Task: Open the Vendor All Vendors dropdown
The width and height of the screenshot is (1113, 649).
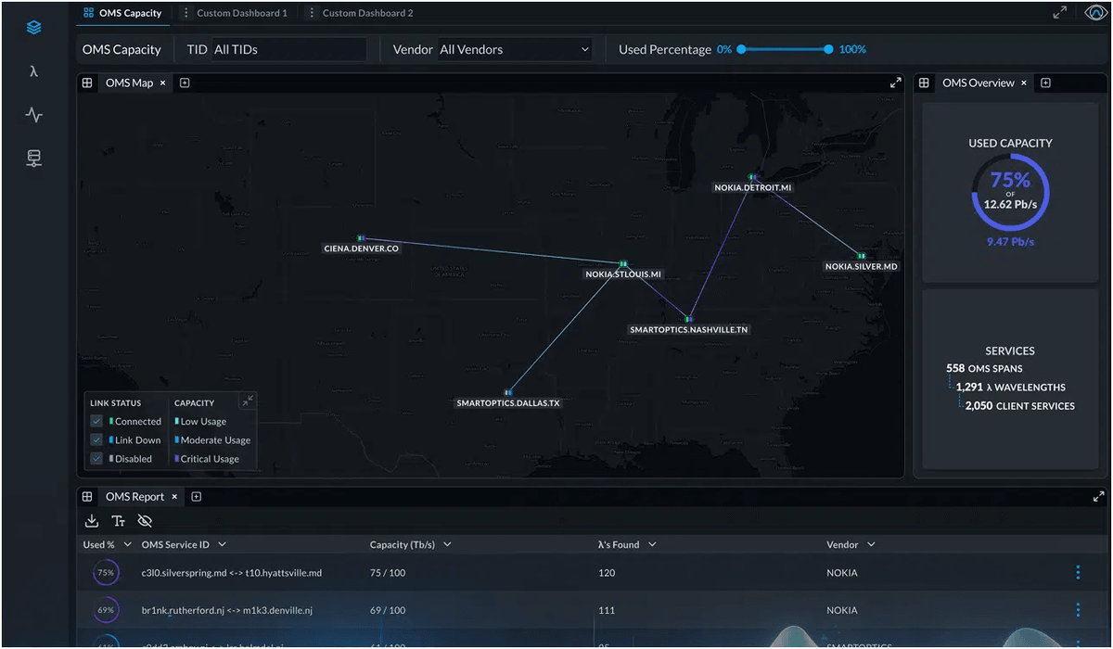Action: pos(515,50)
